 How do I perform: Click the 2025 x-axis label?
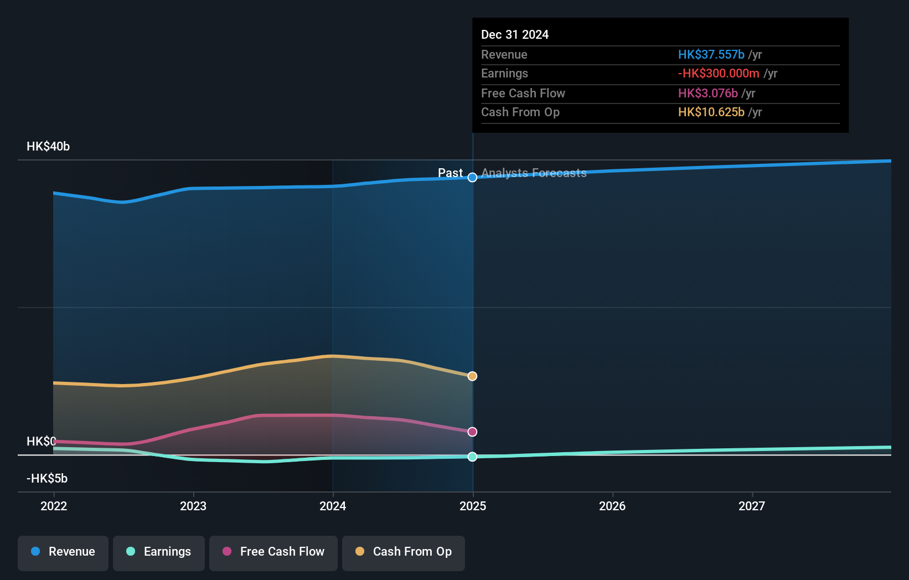[x=473, y=506]
